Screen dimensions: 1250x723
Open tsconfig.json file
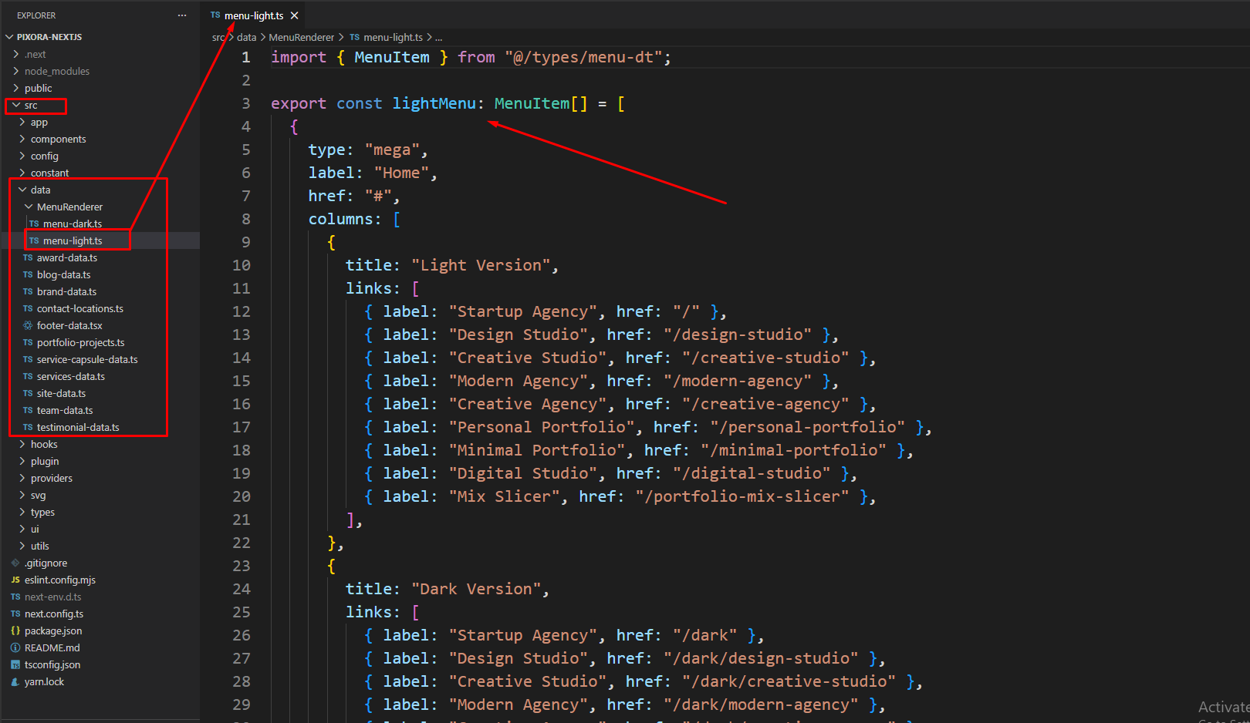(52, 664)
